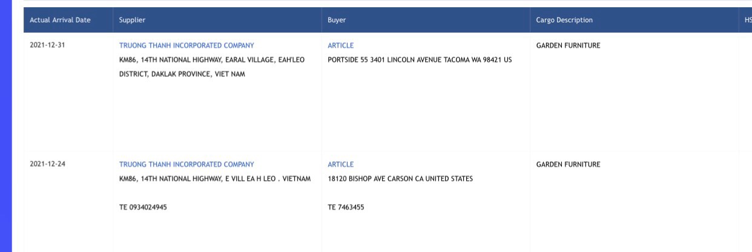The width and height of the screenshot is (752, 252).
Task: Click supplier address containing EA H LEO . VIETNAM
Action: click(214, 179)
